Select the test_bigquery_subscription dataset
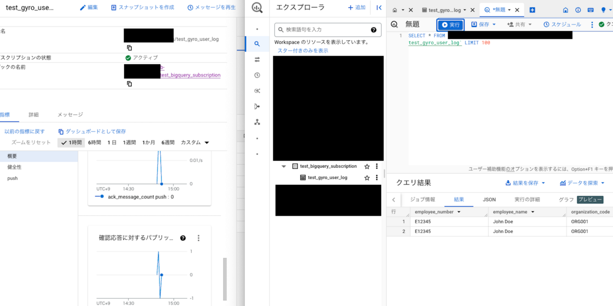613x306 pixels. 328,166
